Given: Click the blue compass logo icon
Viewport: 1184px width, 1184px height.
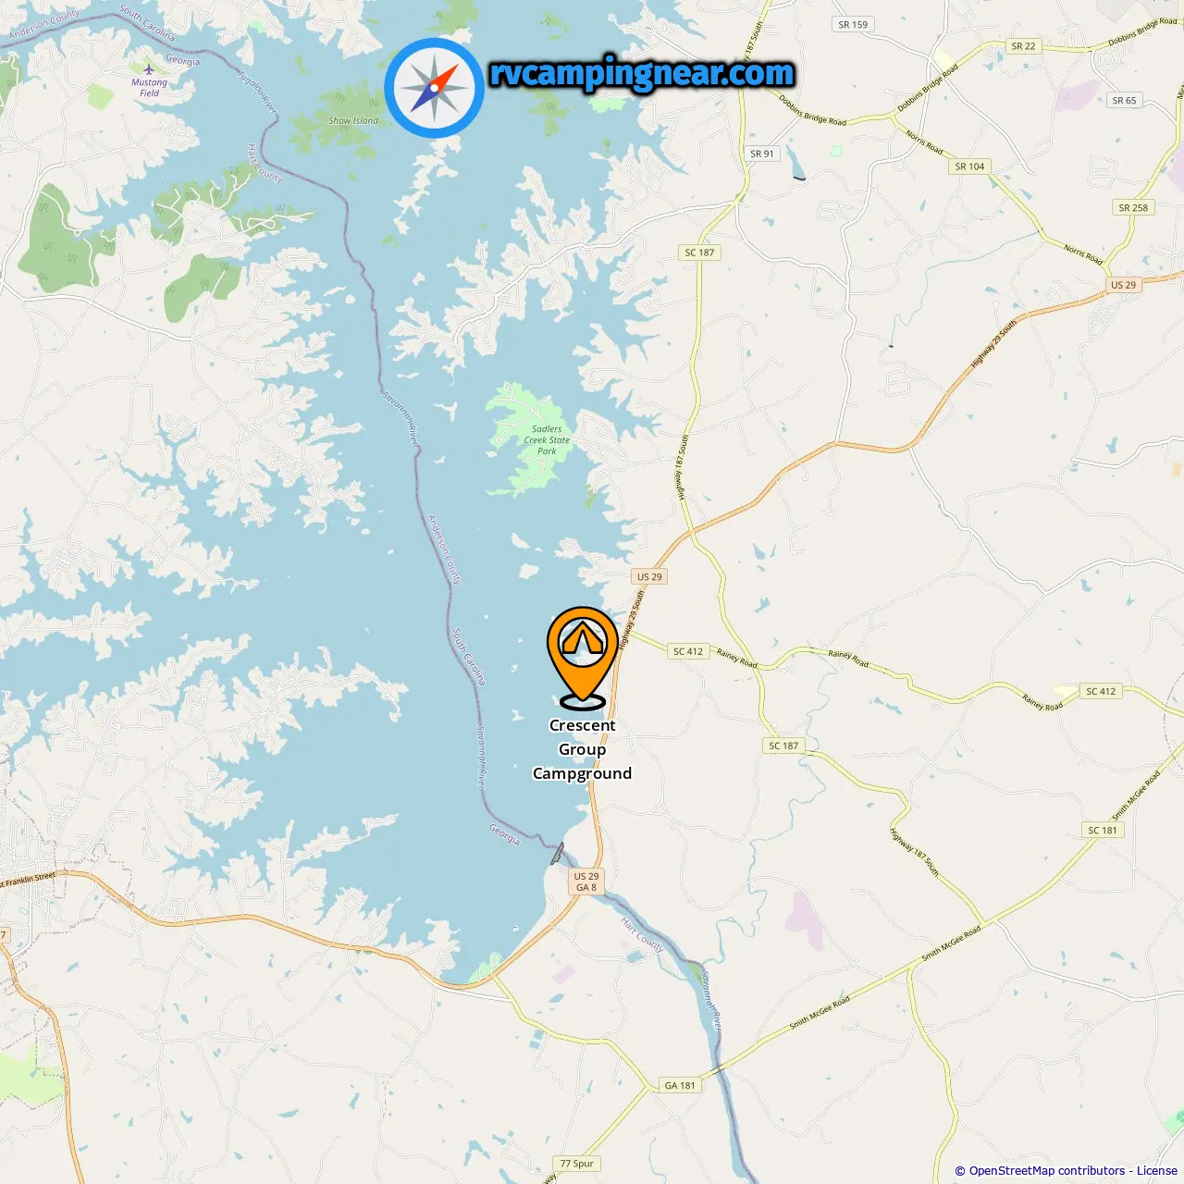Looking at the screenshot, I should [435, 88].
